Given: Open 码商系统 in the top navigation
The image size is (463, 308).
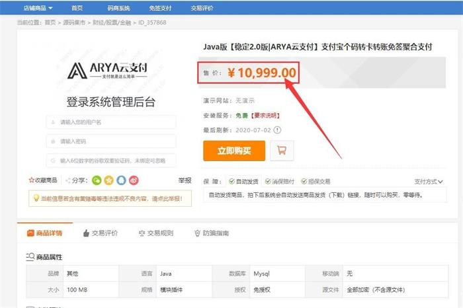Looking at the screenshot, I should click(118, 8).
